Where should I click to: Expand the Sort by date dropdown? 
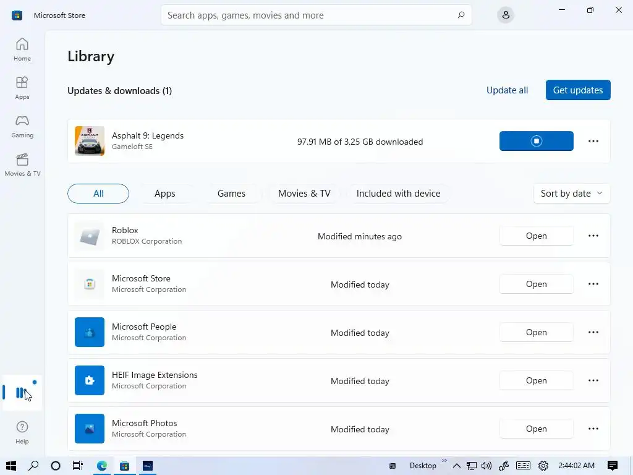(572, 194)
